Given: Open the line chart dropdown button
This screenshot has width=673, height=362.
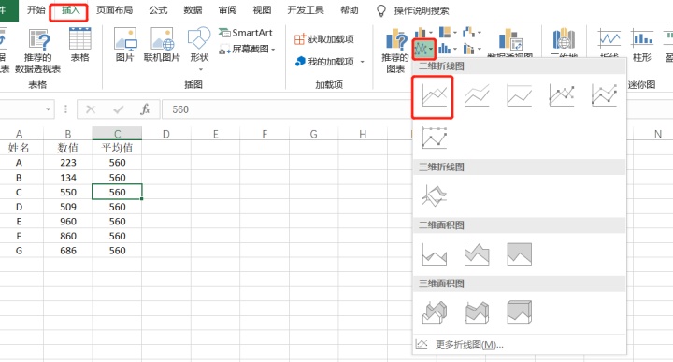Looking at the screenshot, I should (x=423, y=50).
